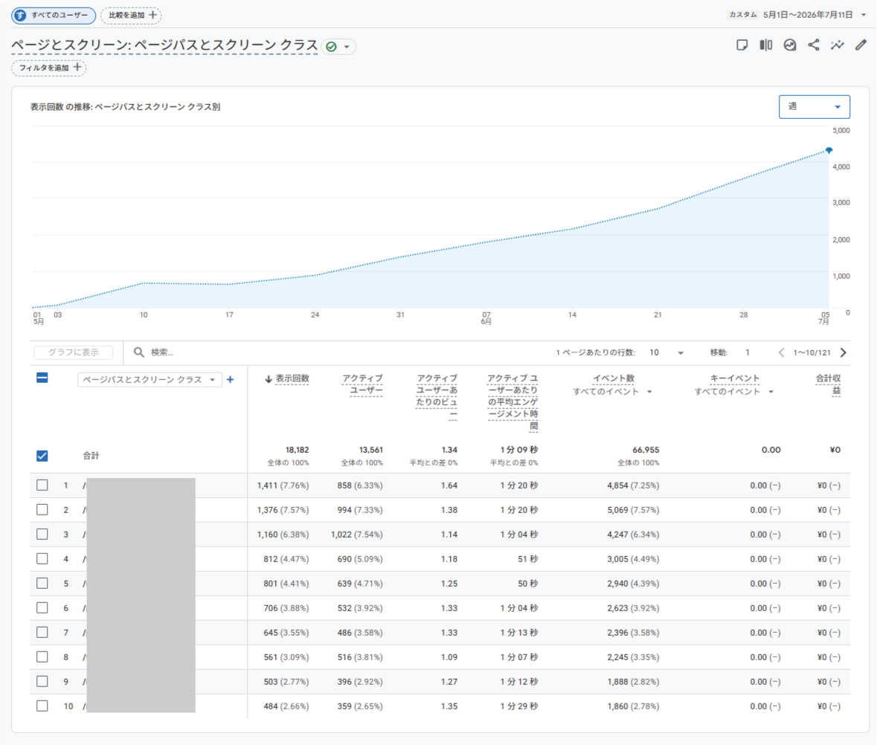The height and width of the screenshot is (745, 877).
Task: Go to previous page of rows
Action: [x=781, y=352]
